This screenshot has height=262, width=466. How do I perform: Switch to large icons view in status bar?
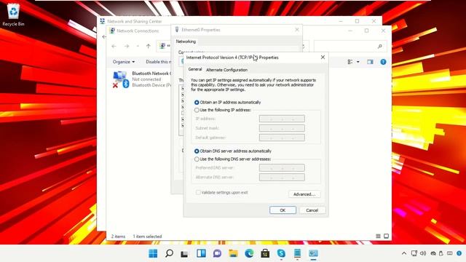pyautogui.click(x=386, y=236)
